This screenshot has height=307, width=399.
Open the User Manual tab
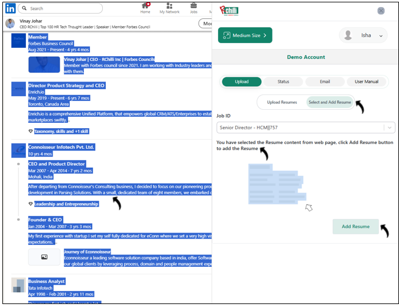coord(366,81)
